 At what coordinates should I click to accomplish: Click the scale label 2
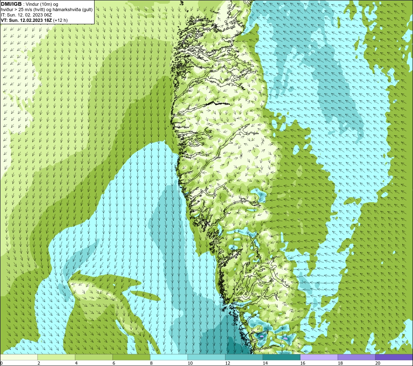tap(39, 363)
